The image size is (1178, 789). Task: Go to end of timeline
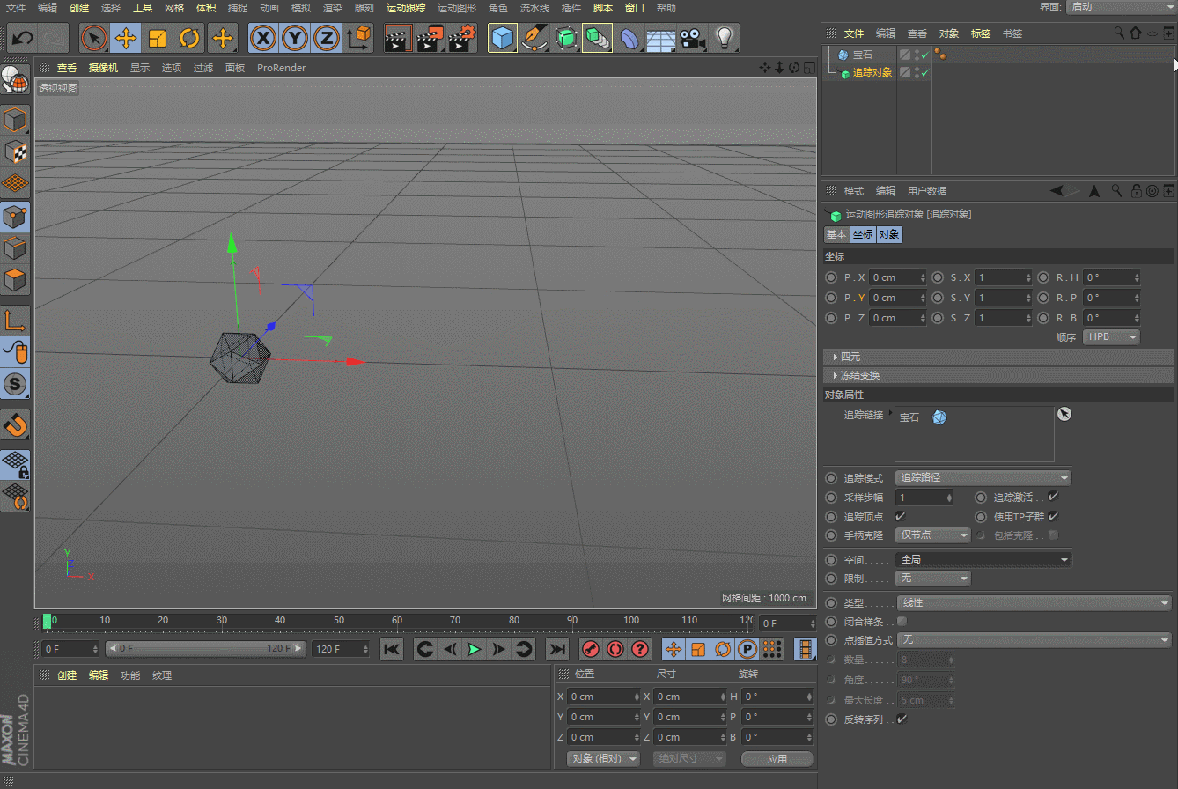click(x=556, y=649)
